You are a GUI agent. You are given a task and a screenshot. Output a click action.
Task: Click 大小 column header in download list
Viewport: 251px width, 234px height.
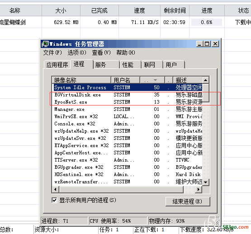tap(61, 10)
